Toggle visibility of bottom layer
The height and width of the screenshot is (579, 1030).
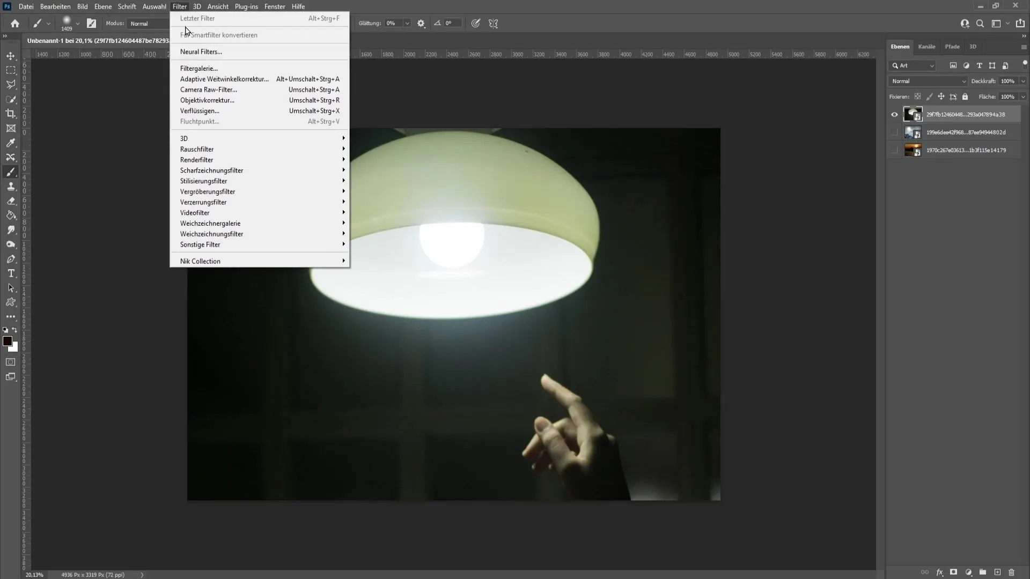(x=894, y=150)
